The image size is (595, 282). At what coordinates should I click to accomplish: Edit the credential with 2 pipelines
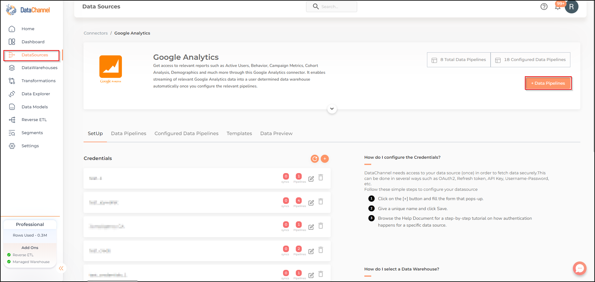pyautogui.click(x=311, y=251)
